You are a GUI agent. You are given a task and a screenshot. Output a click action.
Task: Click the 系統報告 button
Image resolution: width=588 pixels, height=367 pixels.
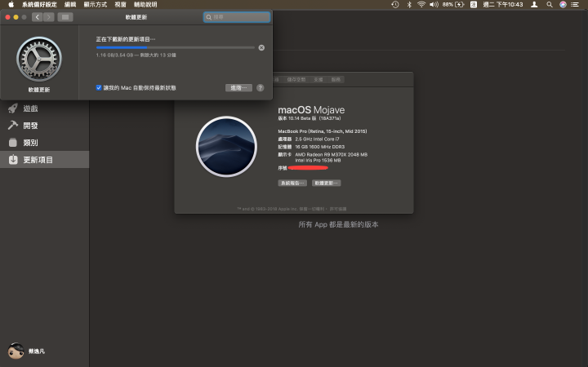[x=292, y=183]
